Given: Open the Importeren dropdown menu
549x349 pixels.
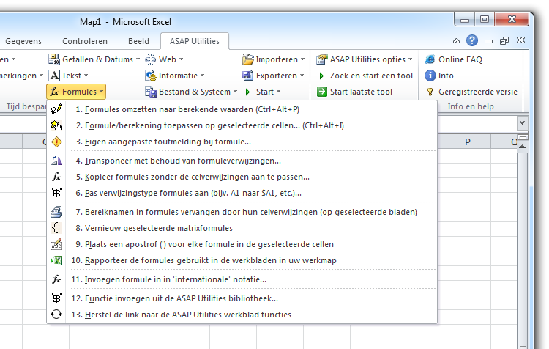Looking at the screenshot, I should pyautogui.click(x=302, y=59).
